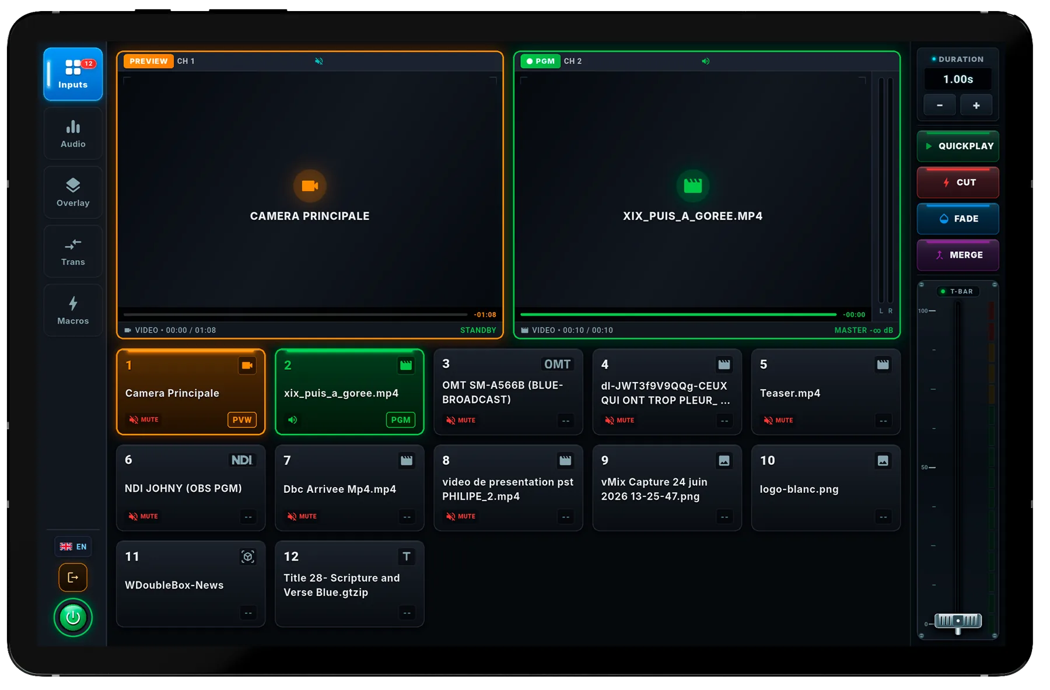Click status dash button on input 4

[724, 421]
